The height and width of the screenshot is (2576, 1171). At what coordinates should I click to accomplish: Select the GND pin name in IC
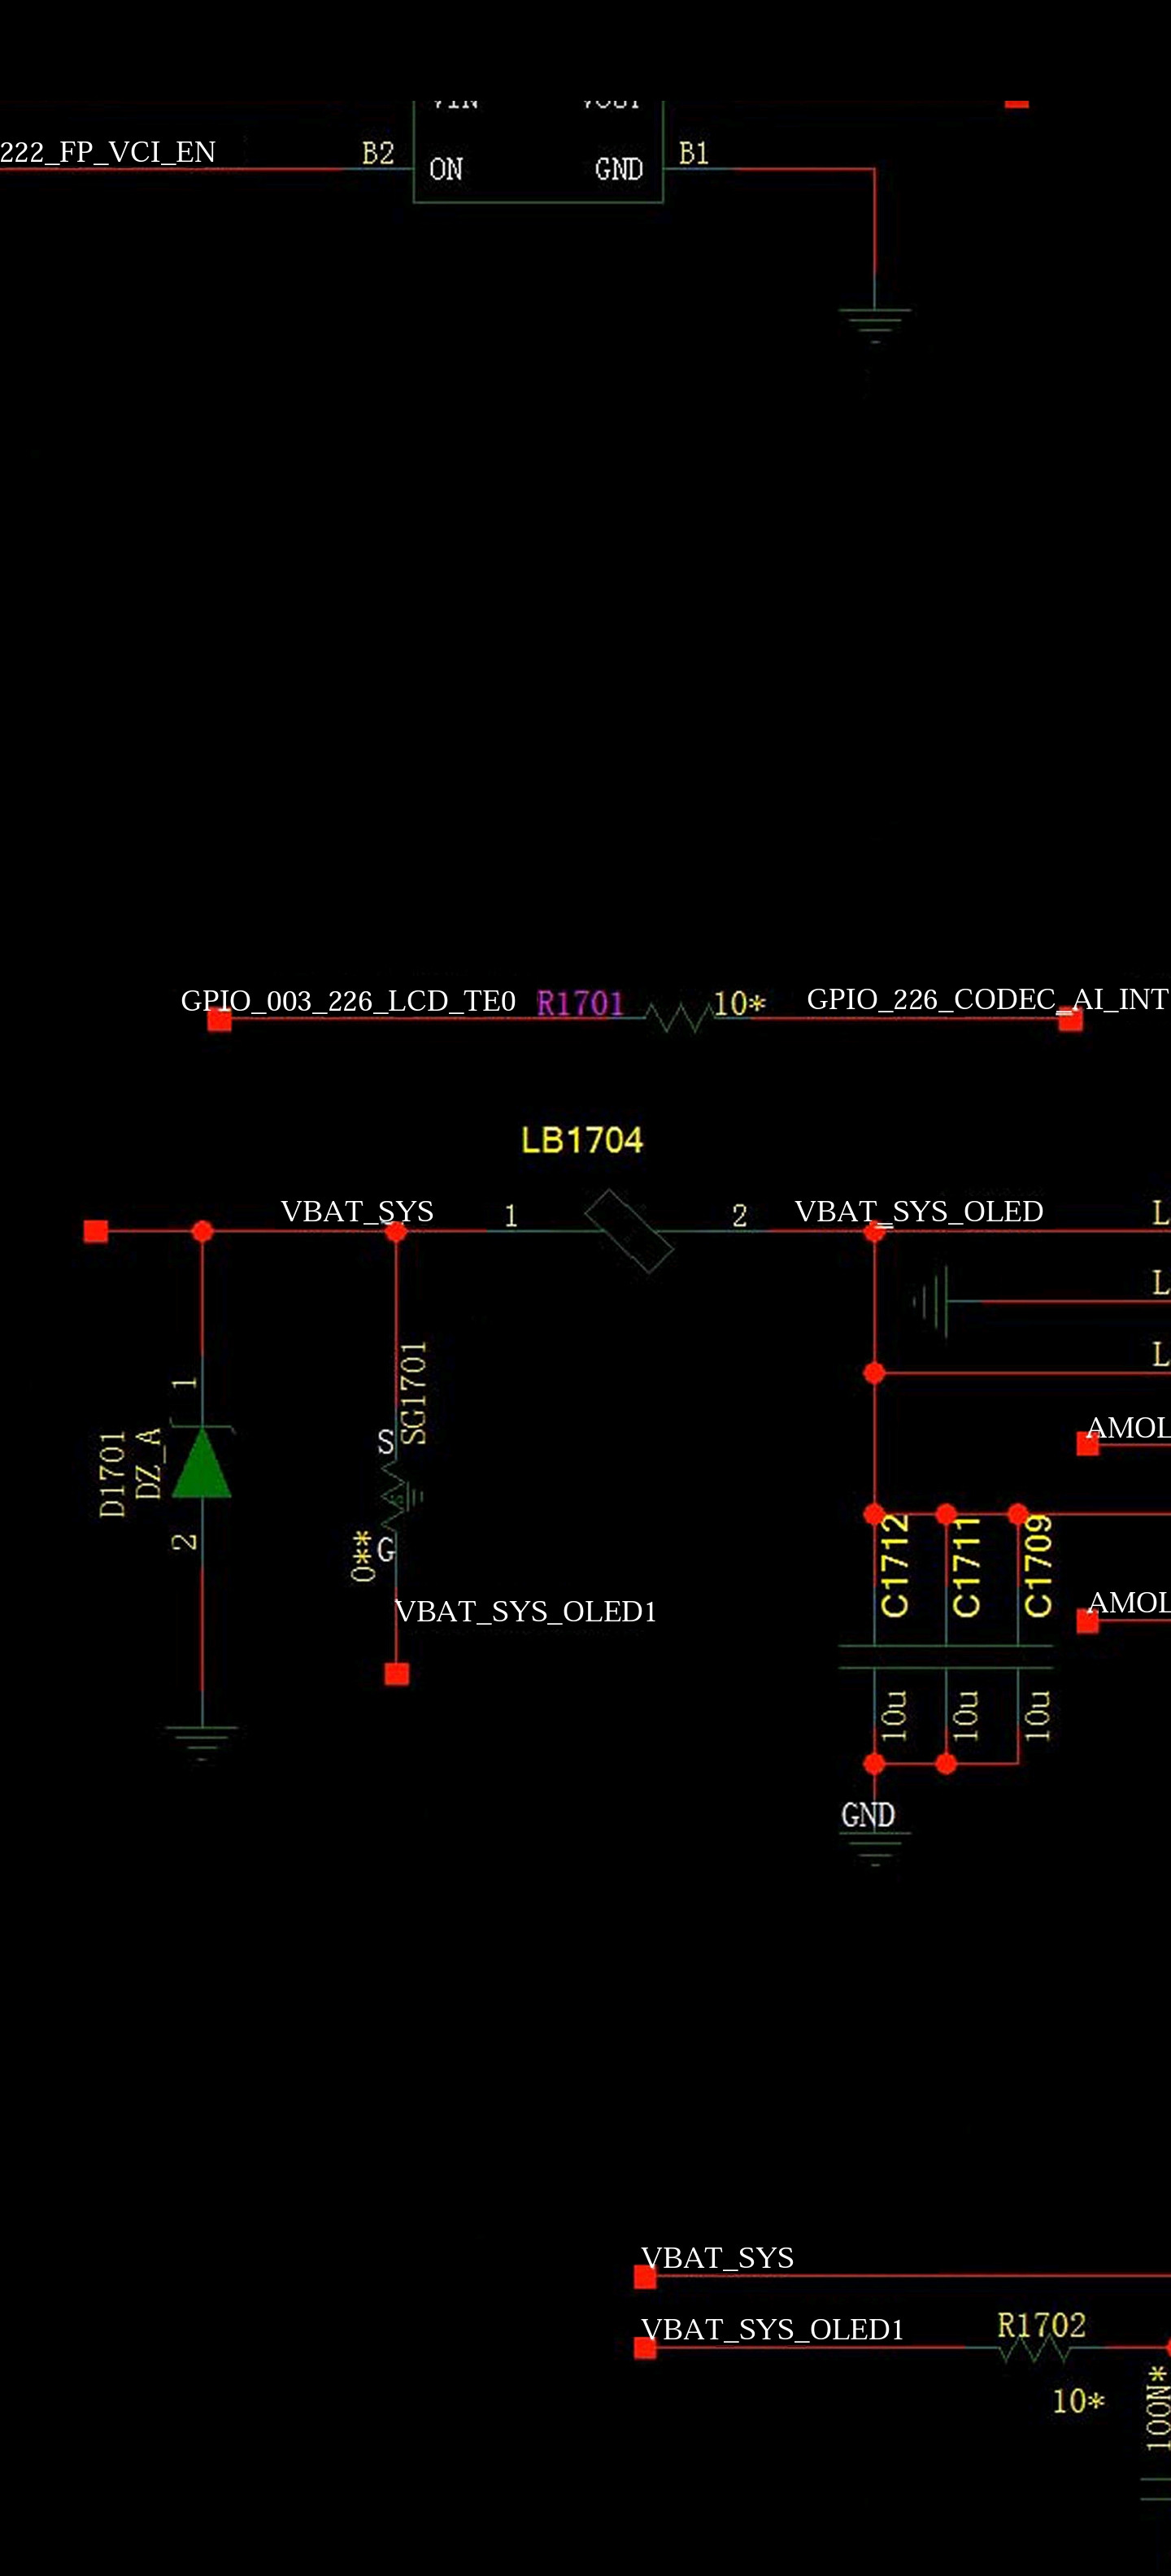(x=619, y=169)
